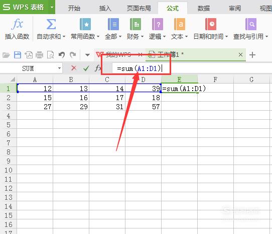Switch to the 审阅 ribbon tab
Image resolution: width=272 pixels, height=234 pixels.
pos(234,8)
